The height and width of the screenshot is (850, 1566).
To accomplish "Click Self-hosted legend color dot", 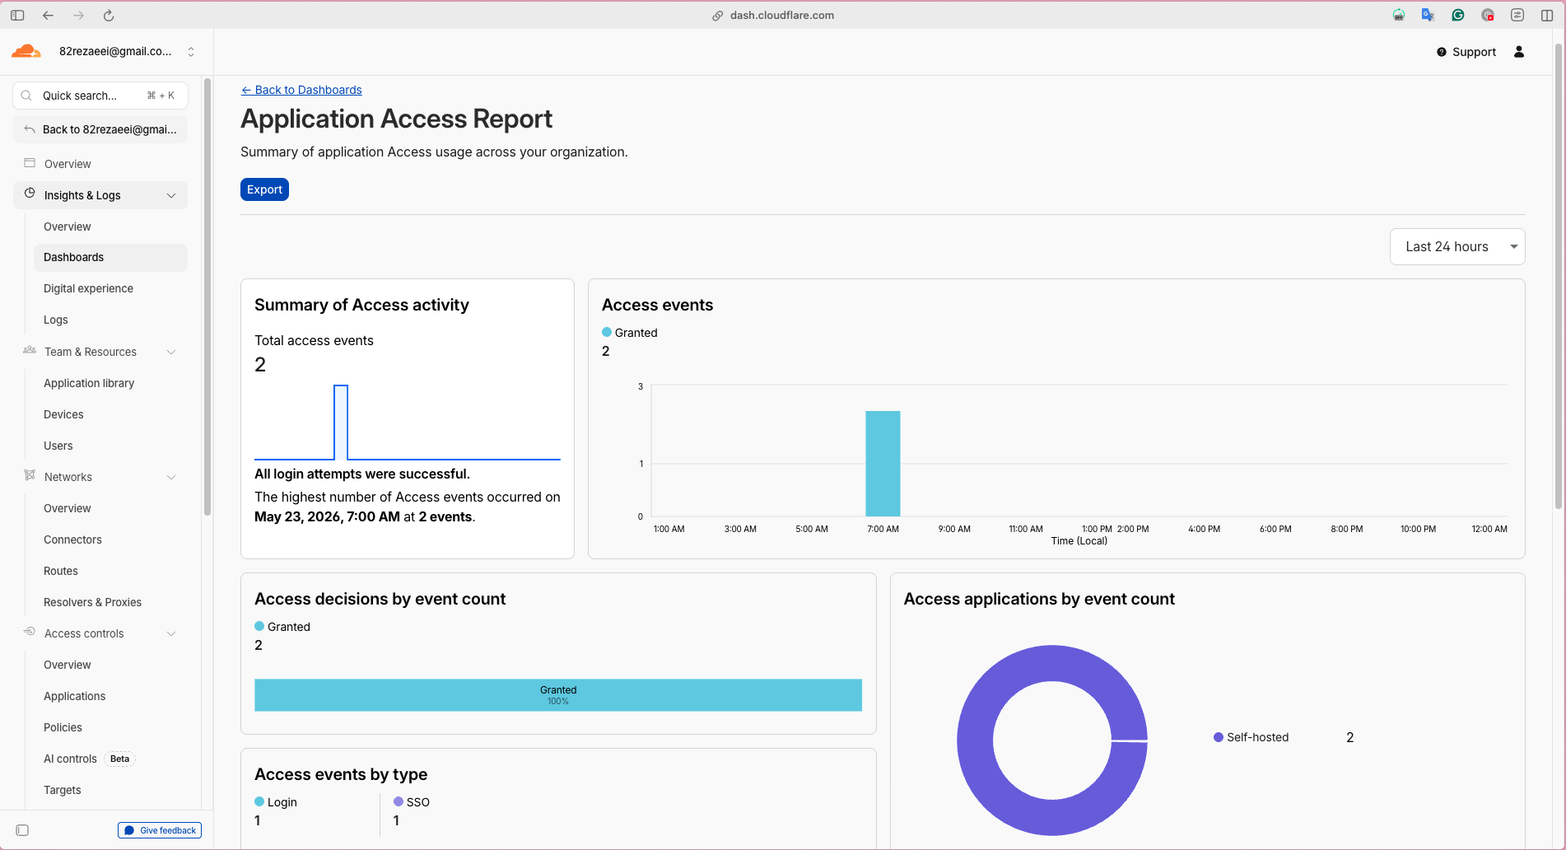I will coord(1219,737).
